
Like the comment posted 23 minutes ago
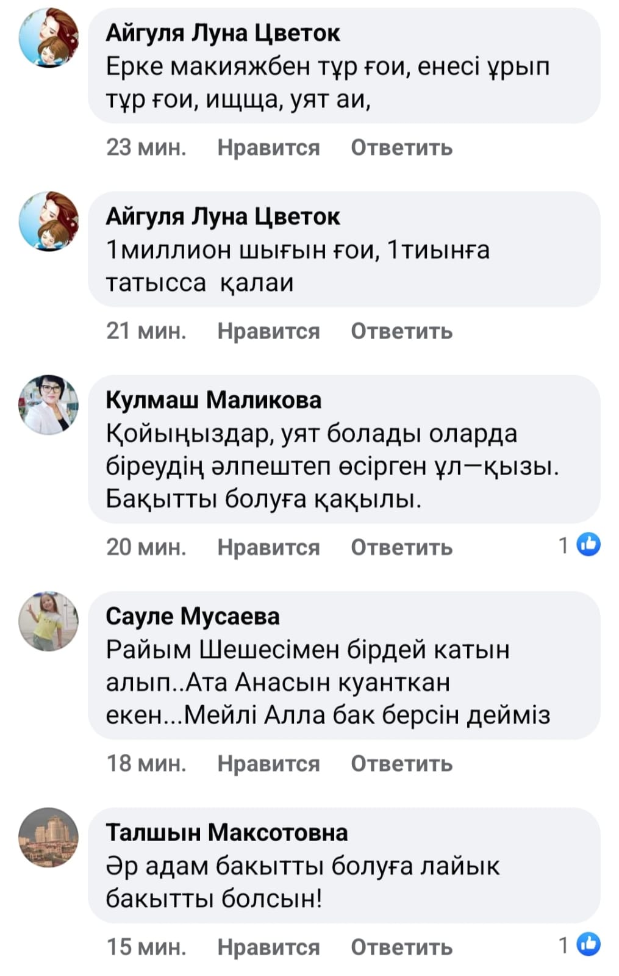268,148
